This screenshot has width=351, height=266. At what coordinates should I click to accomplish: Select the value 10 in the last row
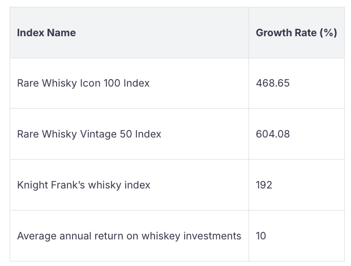tap(261, 236)
